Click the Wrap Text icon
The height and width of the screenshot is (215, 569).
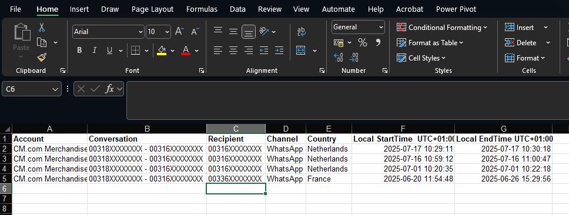pos(301,32)
